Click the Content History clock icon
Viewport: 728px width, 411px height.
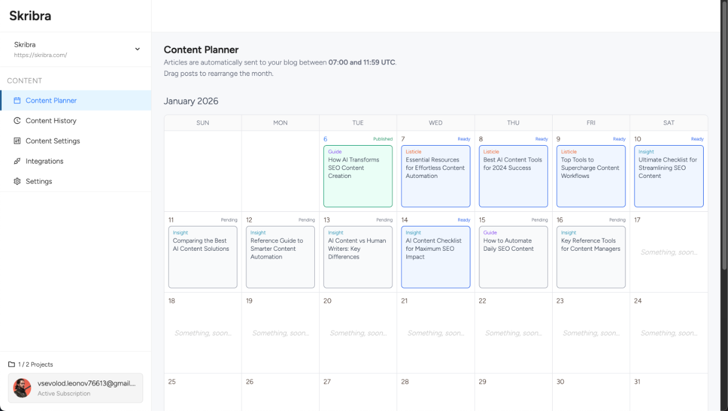click(18, 121)
